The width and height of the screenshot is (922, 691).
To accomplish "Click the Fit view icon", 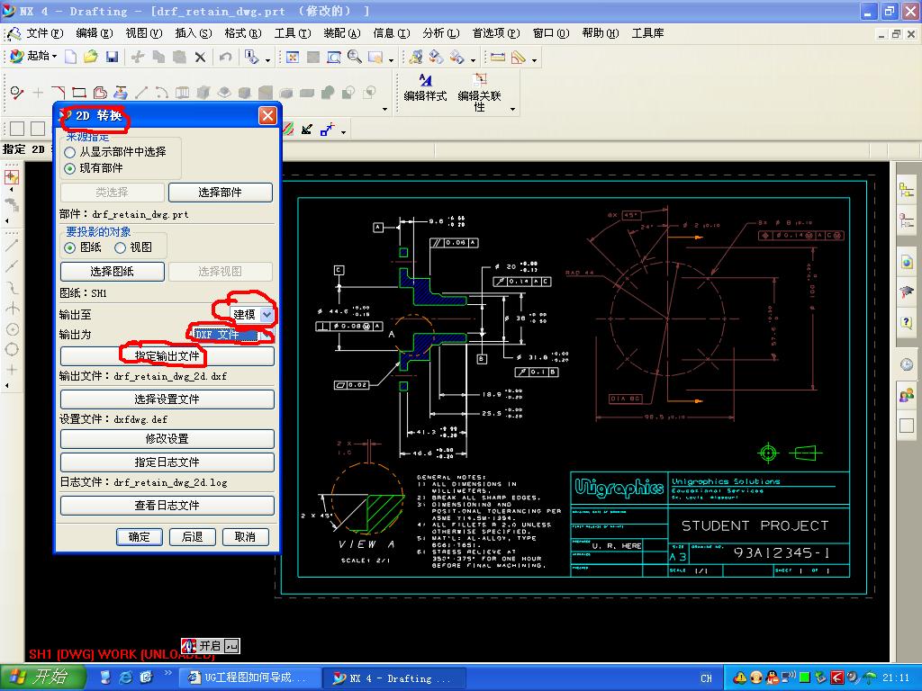I will (x=293, y=57).
